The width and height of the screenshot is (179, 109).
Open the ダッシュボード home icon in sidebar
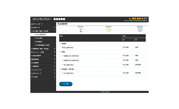click(x=32, y=24)
